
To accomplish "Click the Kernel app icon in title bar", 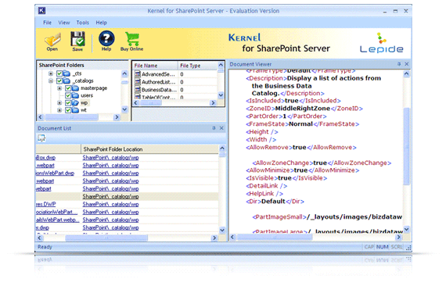I will 41,11.
